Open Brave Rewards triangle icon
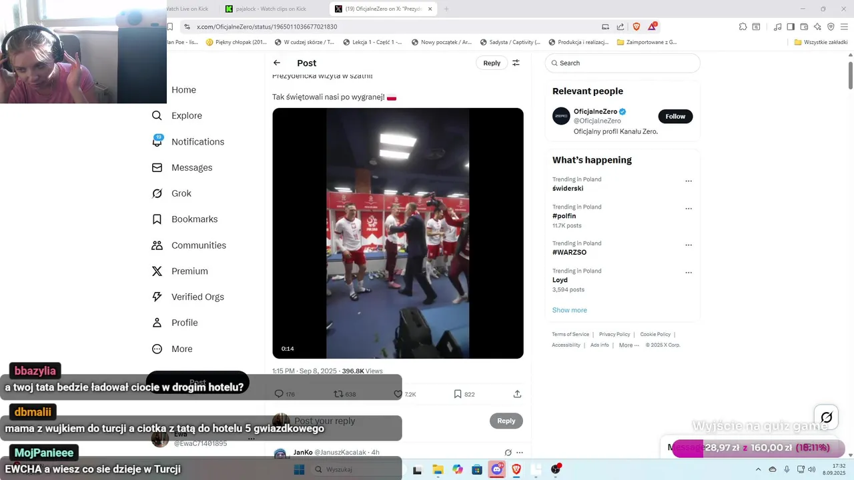854x480 pixels. pyautogui.click(x=652, y=27)
